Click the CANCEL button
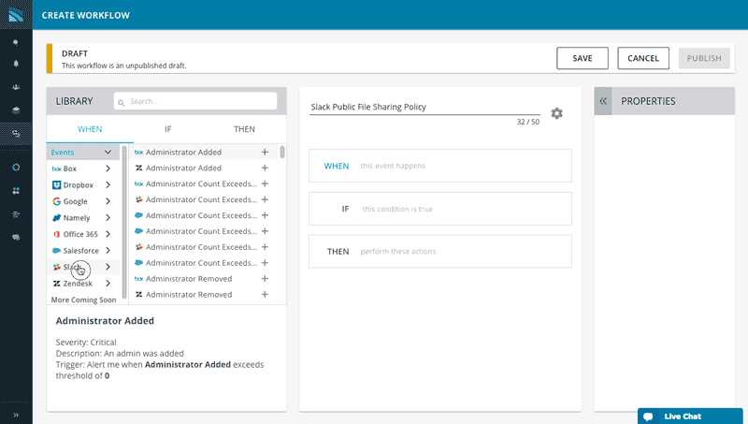This screenshot has width=748, height=424. pos(643,58)
